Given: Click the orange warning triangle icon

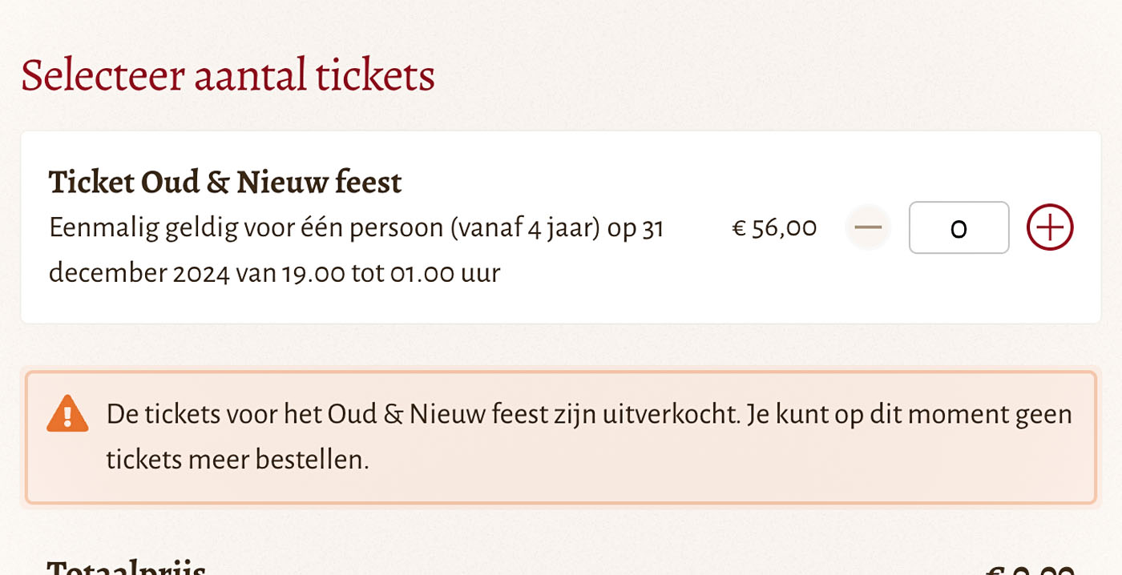Looking at the screenshot, I should pos(67,414).
